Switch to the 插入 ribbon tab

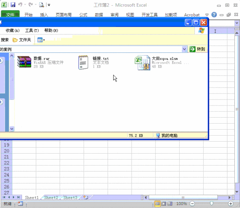(44, 15)
